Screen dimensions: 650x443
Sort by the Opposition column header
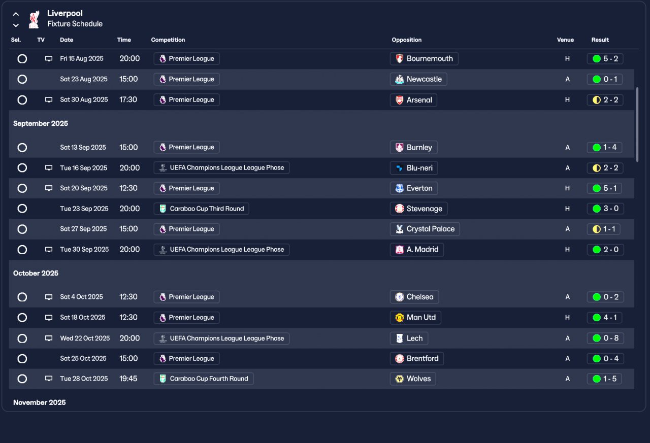click(x=407, y=40)
